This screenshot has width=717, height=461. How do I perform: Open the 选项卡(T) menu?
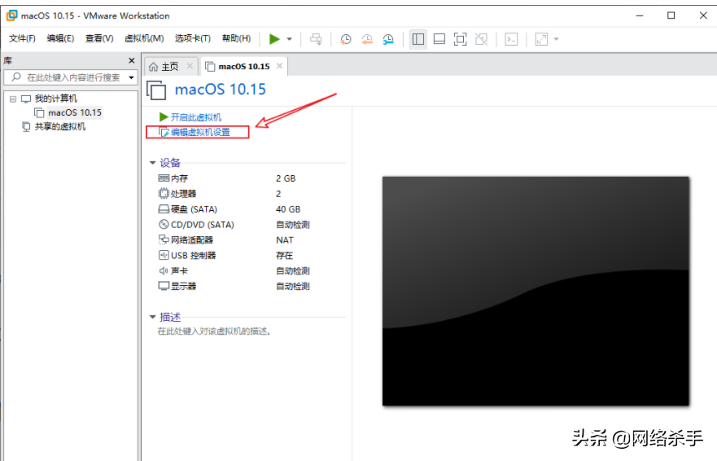pos(193,38)
